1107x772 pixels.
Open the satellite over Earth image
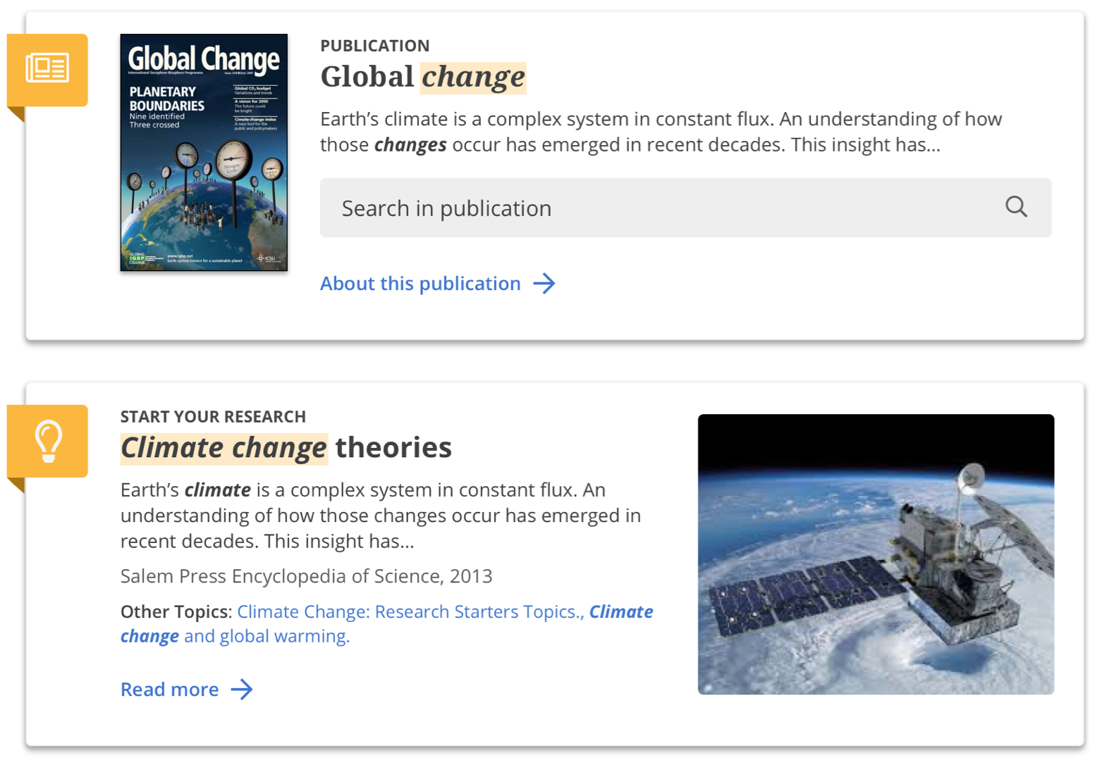(876, 554)
